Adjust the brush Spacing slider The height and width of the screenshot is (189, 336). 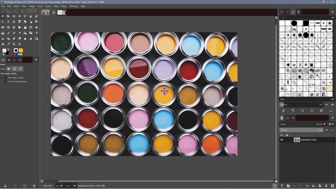[x=301, y=105]
